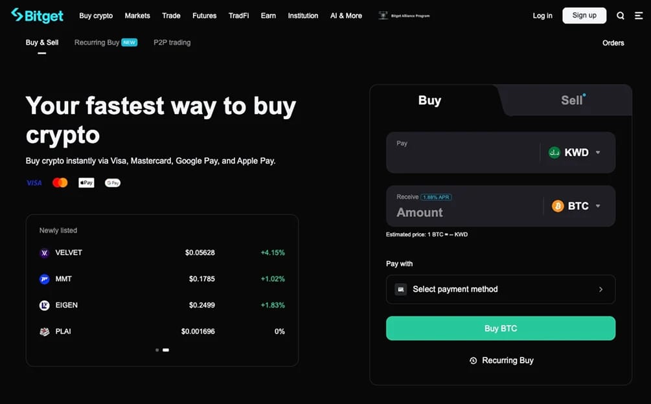The width and height of the screenshot is (651, 404).
Task: Click the EIGEN coin icon
Action: point(45,306)
